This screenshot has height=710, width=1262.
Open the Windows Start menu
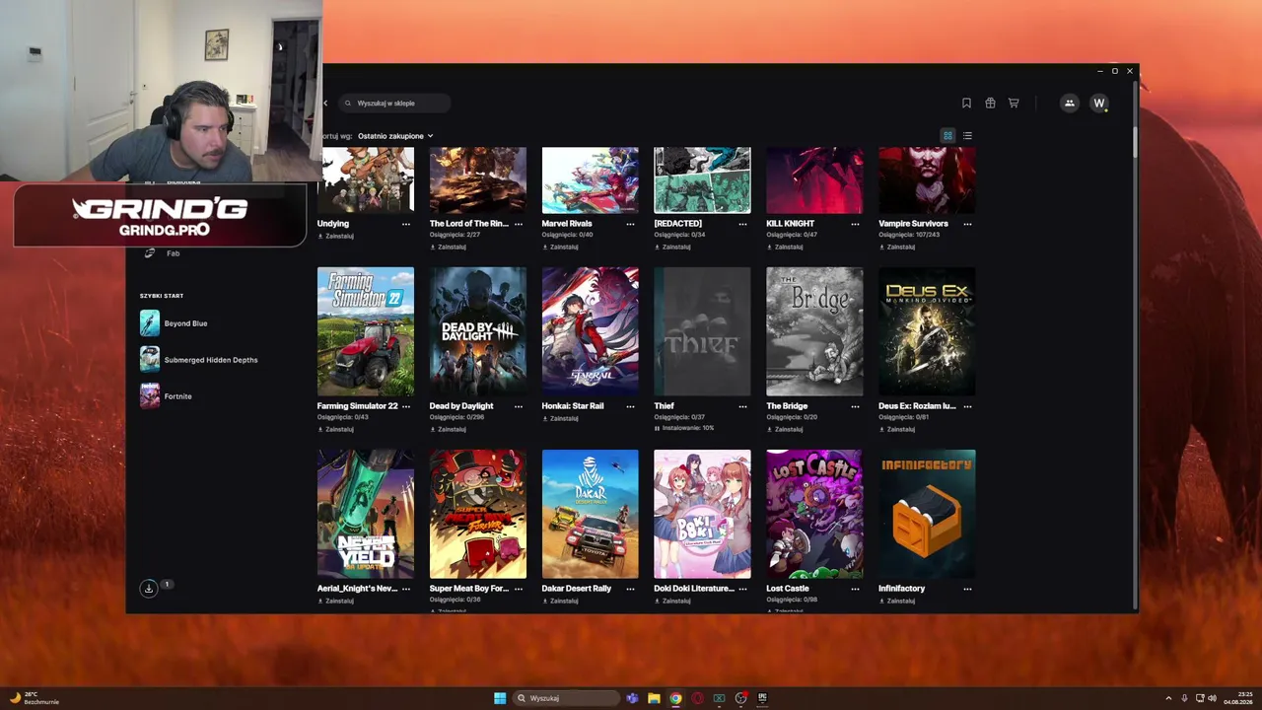[x=500, y=698]
